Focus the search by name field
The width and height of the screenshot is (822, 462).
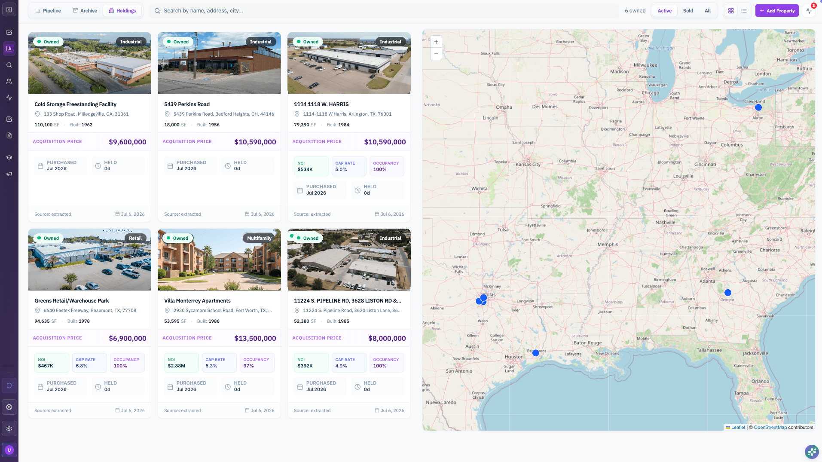[x=384, y=11]
